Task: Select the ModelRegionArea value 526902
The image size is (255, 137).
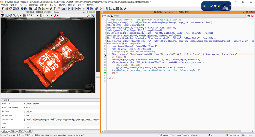Action: pos(28,108)
